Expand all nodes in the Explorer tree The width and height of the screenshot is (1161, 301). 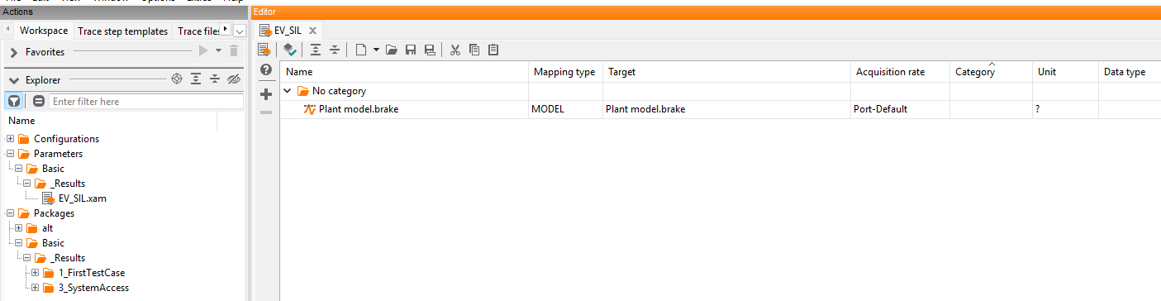[195, 79]
